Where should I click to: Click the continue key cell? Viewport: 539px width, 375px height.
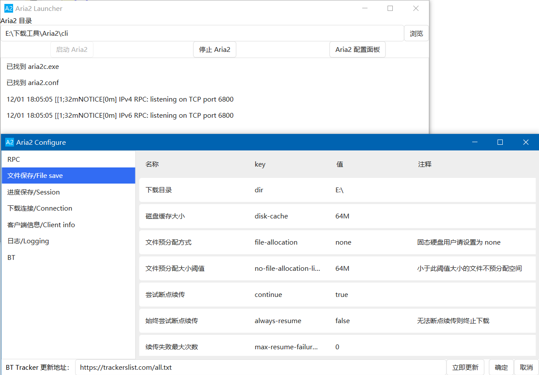[268, 295]
